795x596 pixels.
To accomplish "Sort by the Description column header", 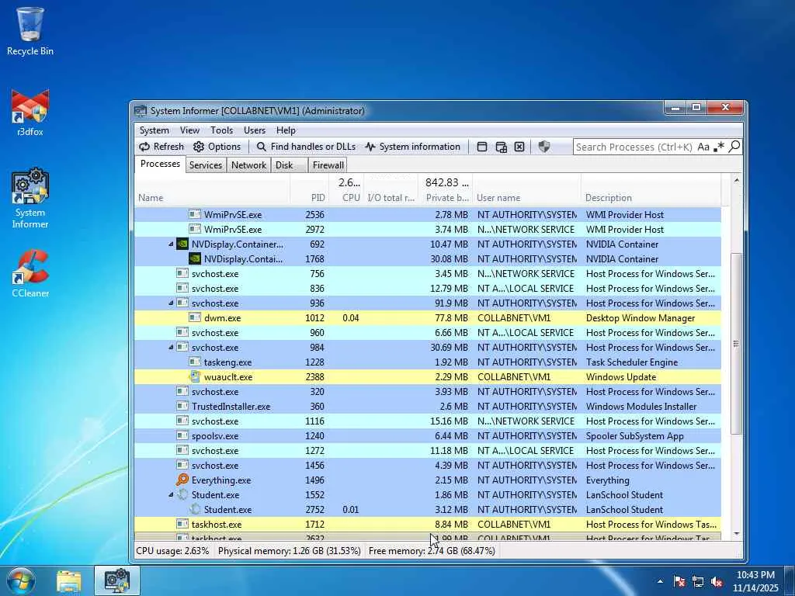I will click(x=651, y=198).
